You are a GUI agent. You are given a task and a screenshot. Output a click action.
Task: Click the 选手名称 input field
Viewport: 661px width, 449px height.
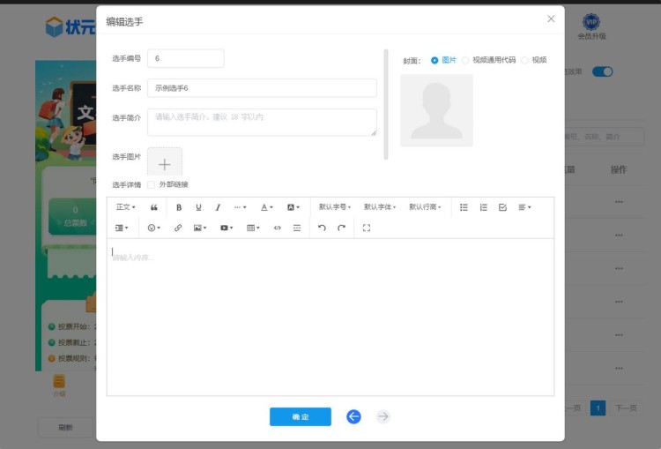click(262, 88)
